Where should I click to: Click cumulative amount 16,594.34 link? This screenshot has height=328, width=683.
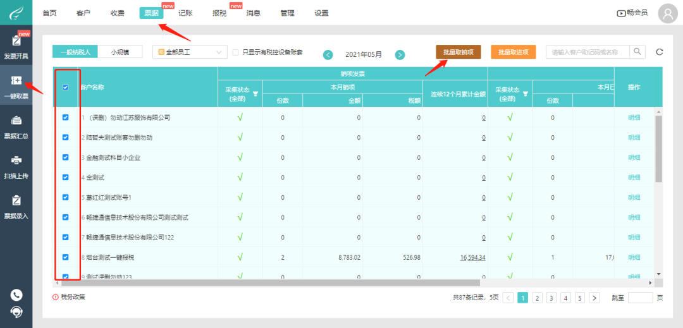pyautogui.click(x=472, y=257)
